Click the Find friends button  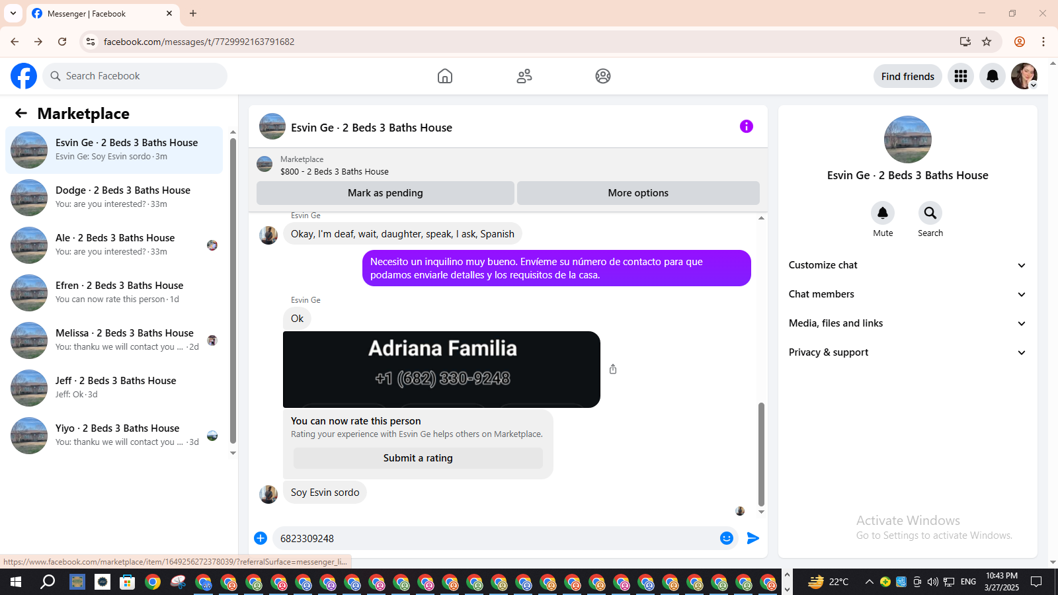click(x=908, y=76)
